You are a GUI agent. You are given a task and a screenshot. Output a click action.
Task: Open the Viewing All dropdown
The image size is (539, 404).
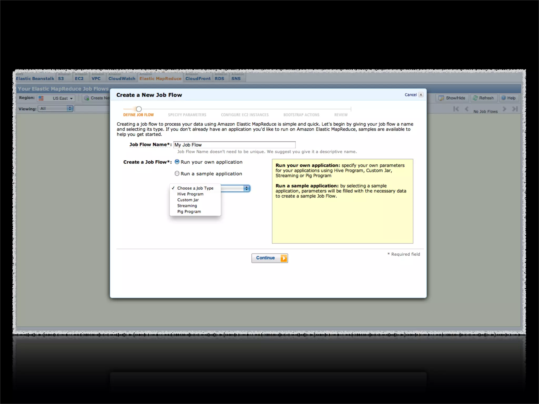(x=56, y=108)
